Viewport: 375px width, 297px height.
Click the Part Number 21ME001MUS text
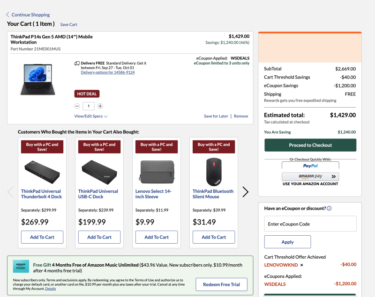36,49
